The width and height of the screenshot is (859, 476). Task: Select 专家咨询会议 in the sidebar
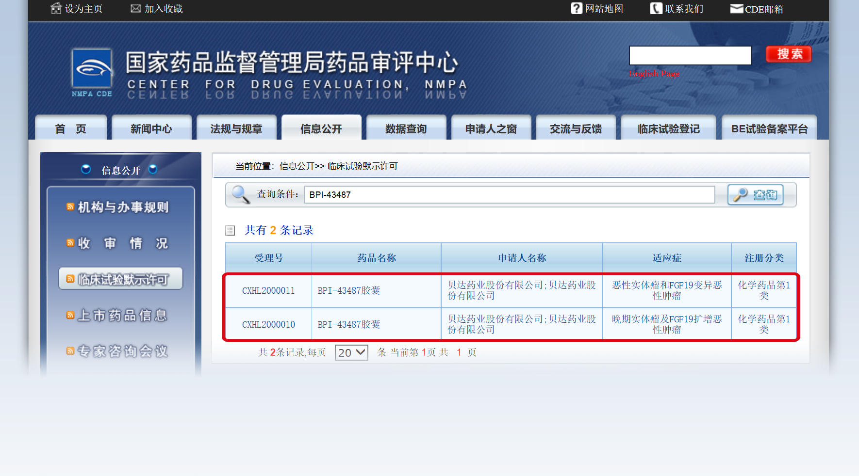(123, 351)
